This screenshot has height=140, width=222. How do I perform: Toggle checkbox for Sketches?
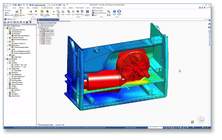coord(40,28)
